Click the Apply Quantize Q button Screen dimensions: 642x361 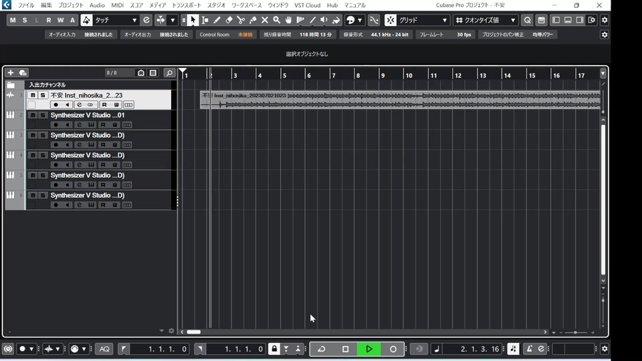coord(528,20)
